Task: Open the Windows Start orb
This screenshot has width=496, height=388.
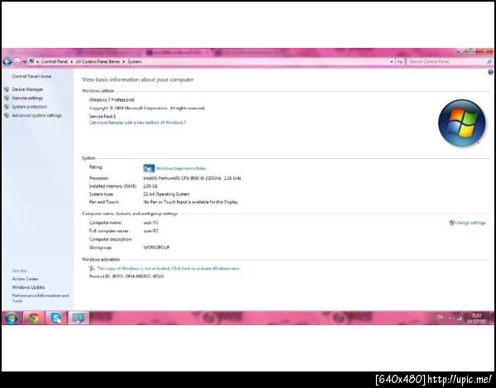Action: point(11,318)
